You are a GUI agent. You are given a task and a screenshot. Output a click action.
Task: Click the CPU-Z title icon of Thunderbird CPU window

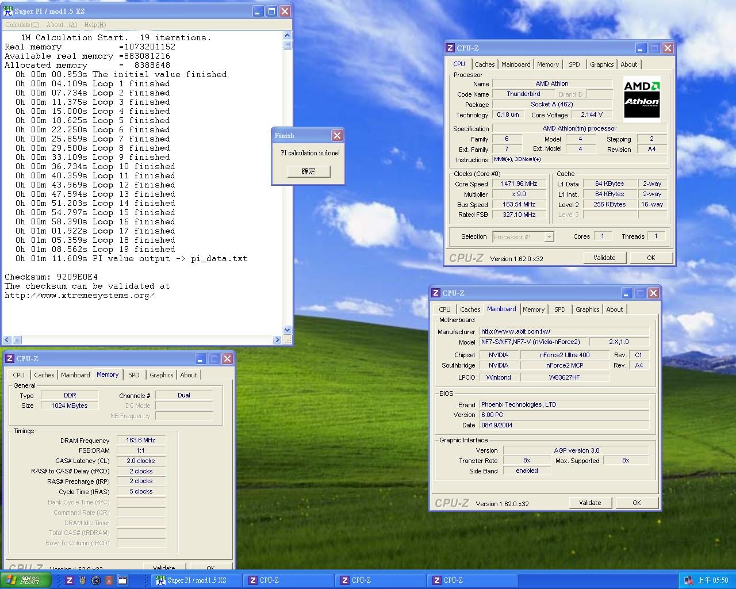pyautogui.click(x=450, y=48)
